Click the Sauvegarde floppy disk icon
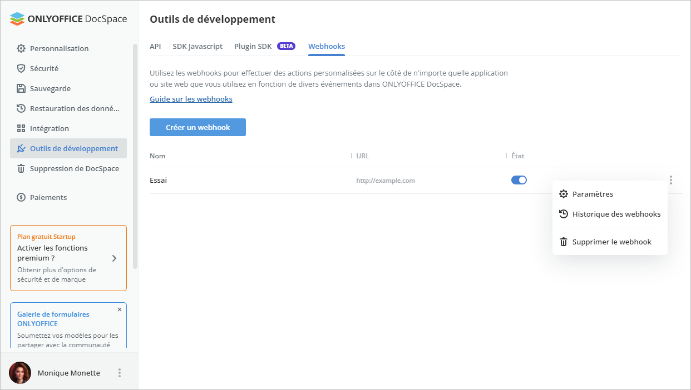The image size is (691, 390). pos(21,88)
